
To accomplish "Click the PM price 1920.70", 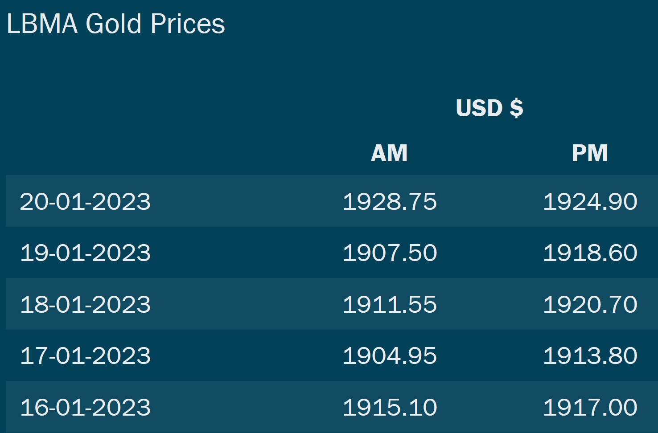I will pos(590,305).
